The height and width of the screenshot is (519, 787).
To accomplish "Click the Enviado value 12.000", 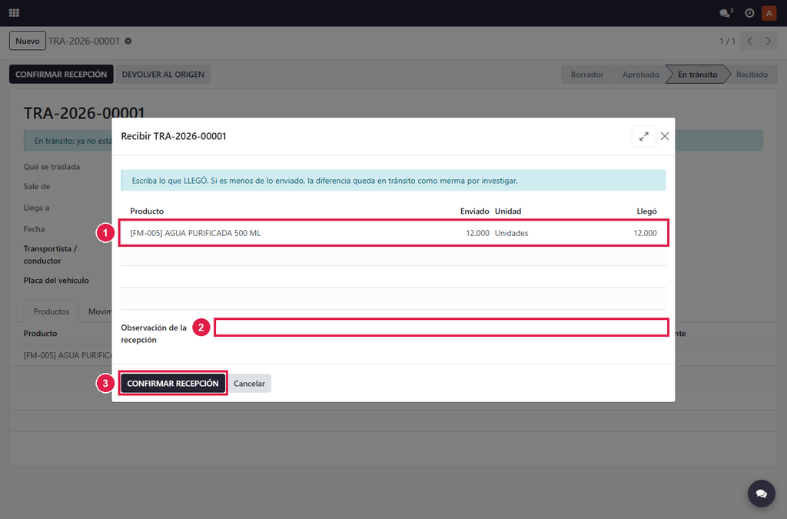I will click(x=477, y=233).
